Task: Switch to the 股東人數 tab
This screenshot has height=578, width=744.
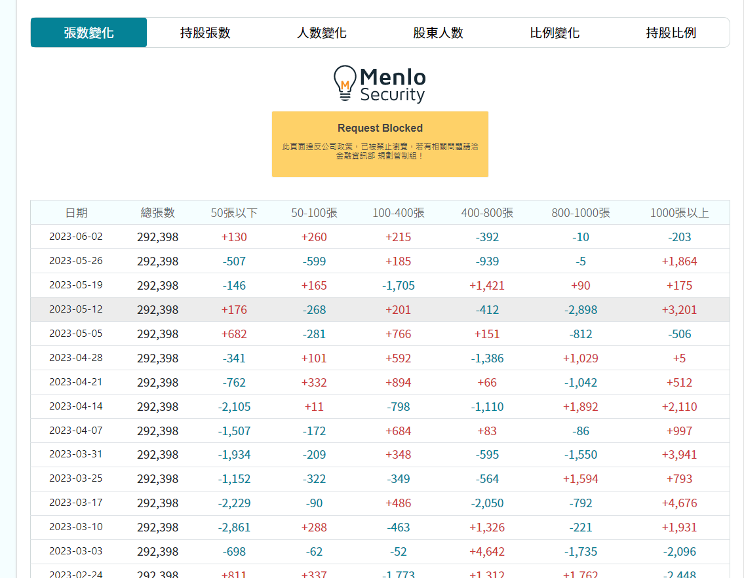Action: coord(438,33)
